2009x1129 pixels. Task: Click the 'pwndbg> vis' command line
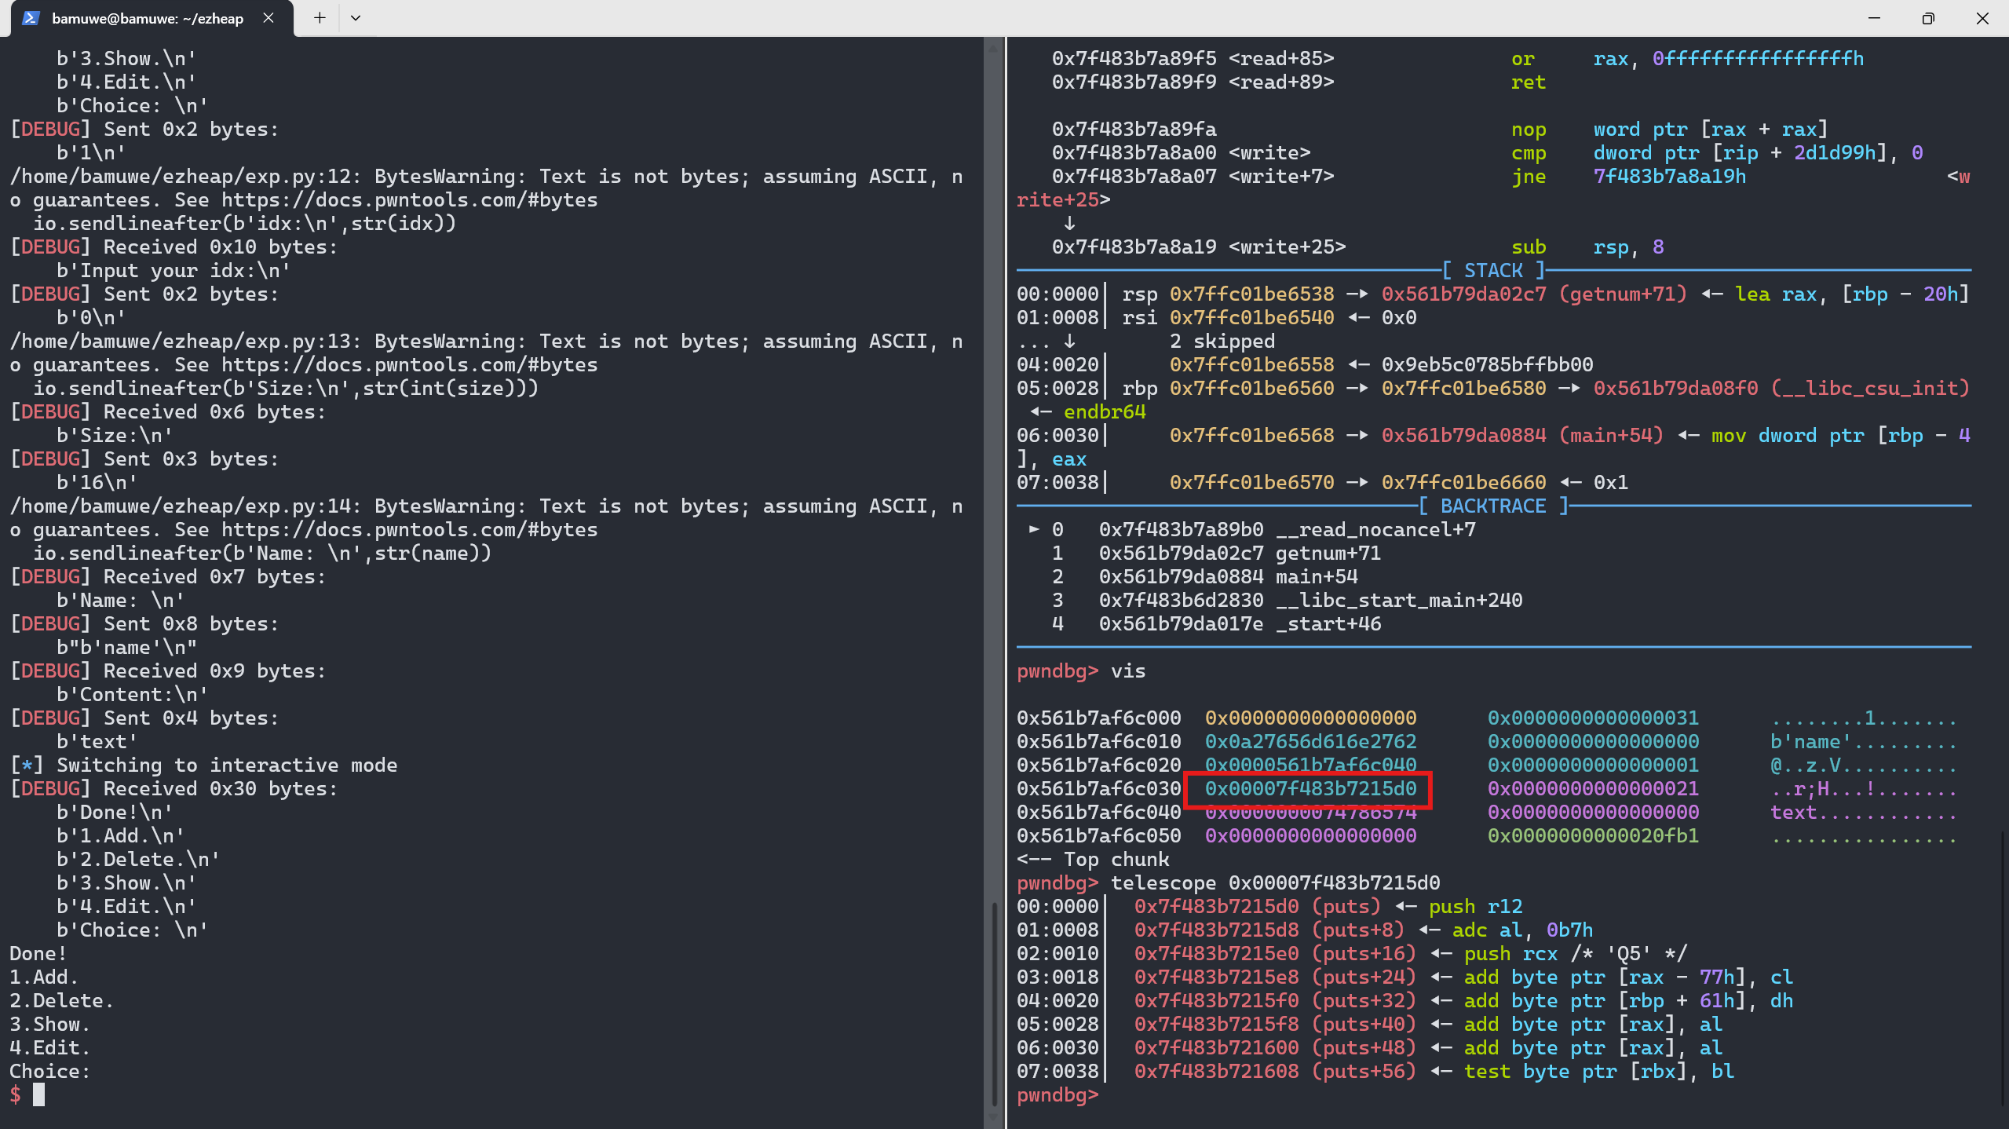(x=1081, y=671)
